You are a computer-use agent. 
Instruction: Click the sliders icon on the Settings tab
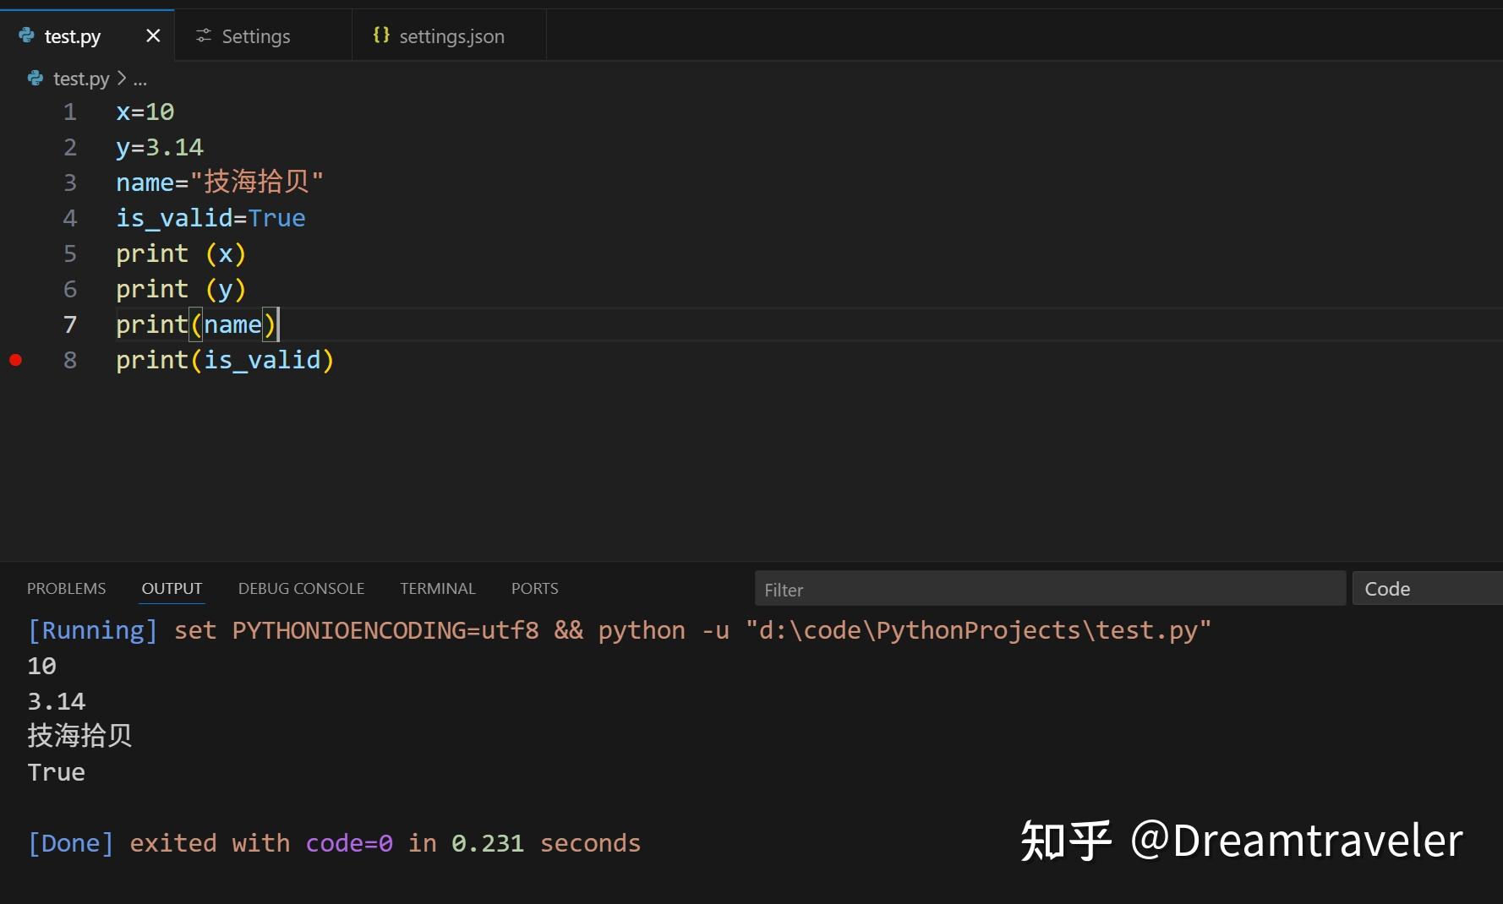point(203,35)
